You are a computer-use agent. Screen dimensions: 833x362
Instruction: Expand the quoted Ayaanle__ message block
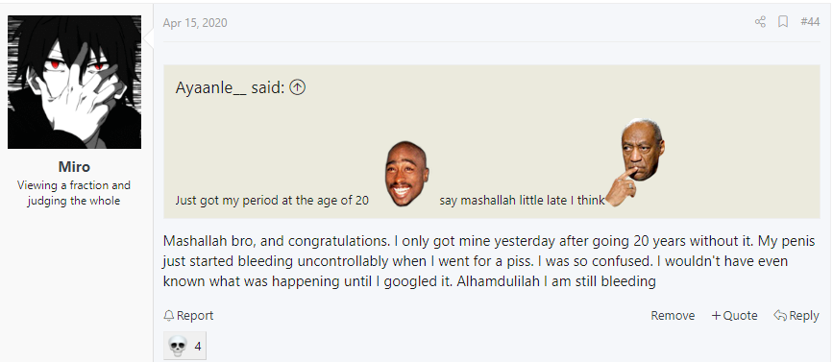click(491, 142)
